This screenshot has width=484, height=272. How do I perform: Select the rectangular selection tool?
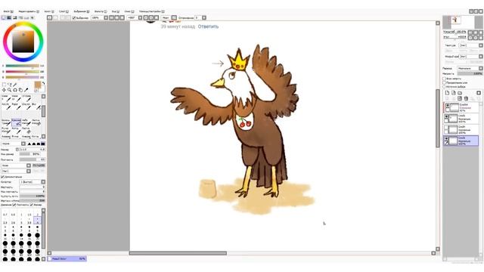click(x=4, y=85)
